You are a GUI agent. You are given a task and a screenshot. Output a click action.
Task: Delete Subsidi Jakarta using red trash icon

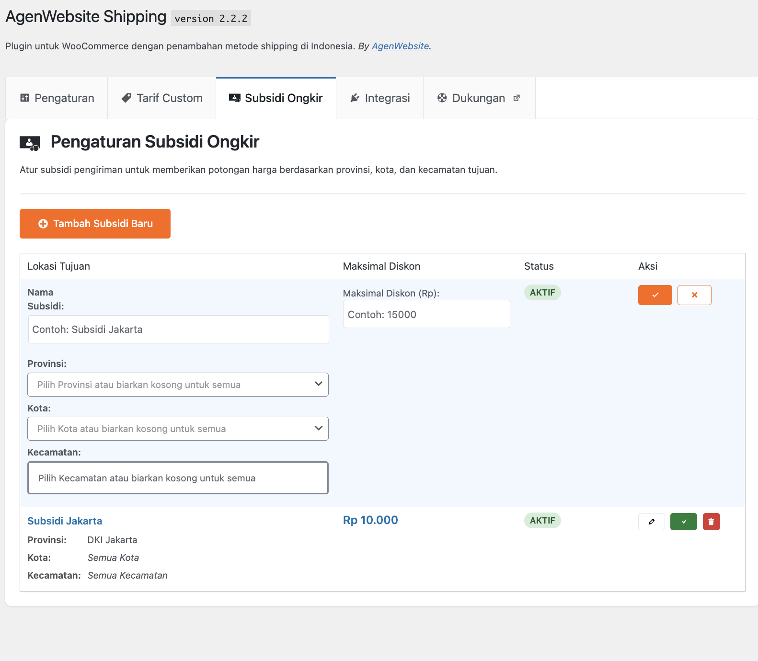click(711, 522)
